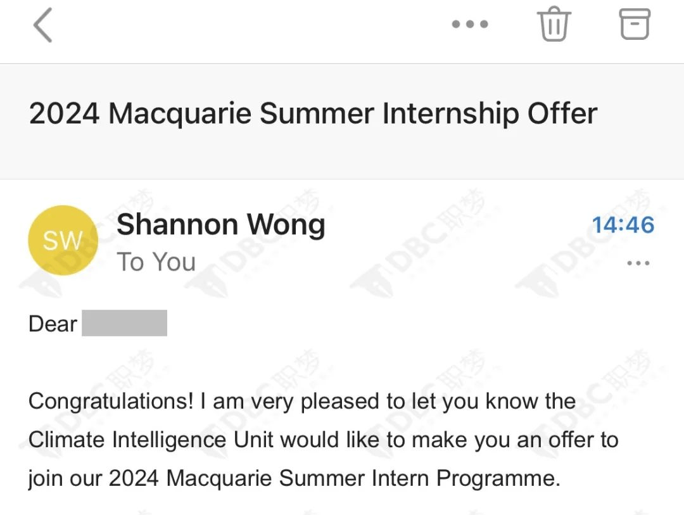The height and width of the screenshot is (515, 684).
Task: Open message actions ellipsis below the 14:46 time
Action: coord(638,263)
